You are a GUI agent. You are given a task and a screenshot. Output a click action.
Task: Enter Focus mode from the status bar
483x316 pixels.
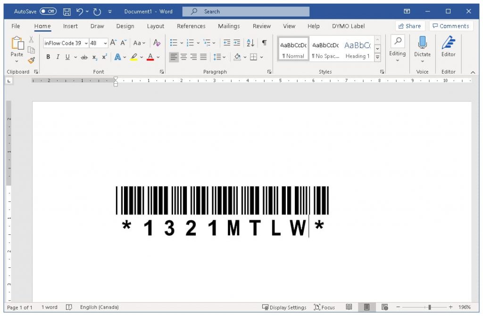325,307
